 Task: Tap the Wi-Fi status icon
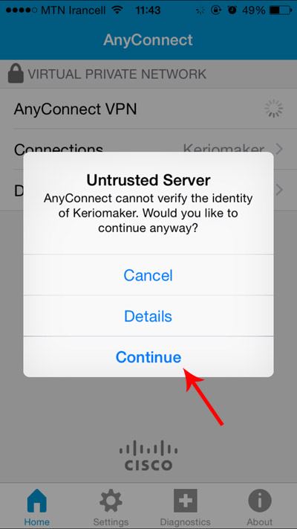pyautogui.click(x=117, y=10)
